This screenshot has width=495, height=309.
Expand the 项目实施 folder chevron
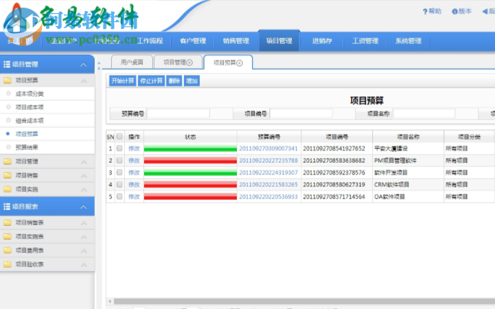pos(84,190)
